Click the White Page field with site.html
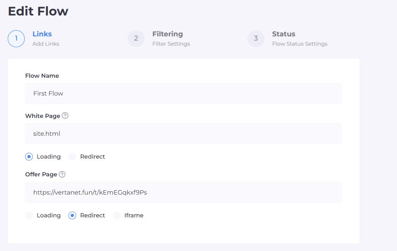 click(x=184, y=134)
